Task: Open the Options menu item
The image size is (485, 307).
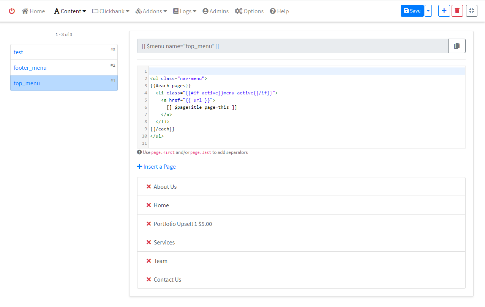Action: point(249,11)
